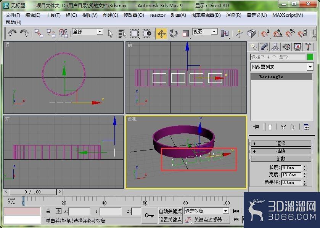Click the 自动关键点 button
This screenshot has width=320, height=228.
pos(170,211)
